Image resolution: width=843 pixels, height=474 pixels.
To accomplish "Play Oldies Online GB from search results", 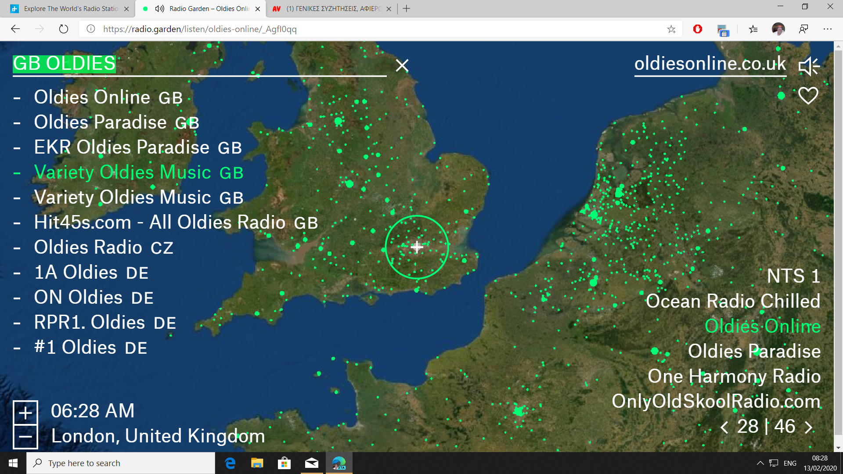I will tap(108, 97).
